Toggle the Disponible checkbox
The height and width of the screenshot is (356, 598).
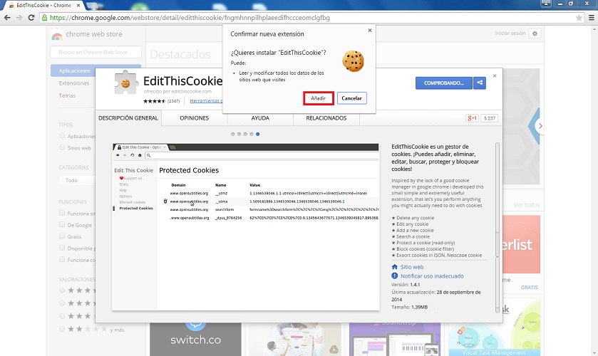point(62,248)
